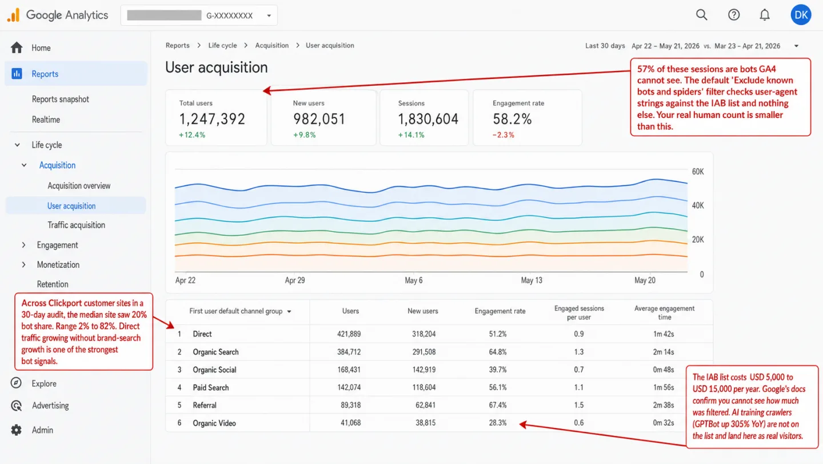The image size is (823, 464).
Task: Click the Advertising target icon
Action: [17, 406]
